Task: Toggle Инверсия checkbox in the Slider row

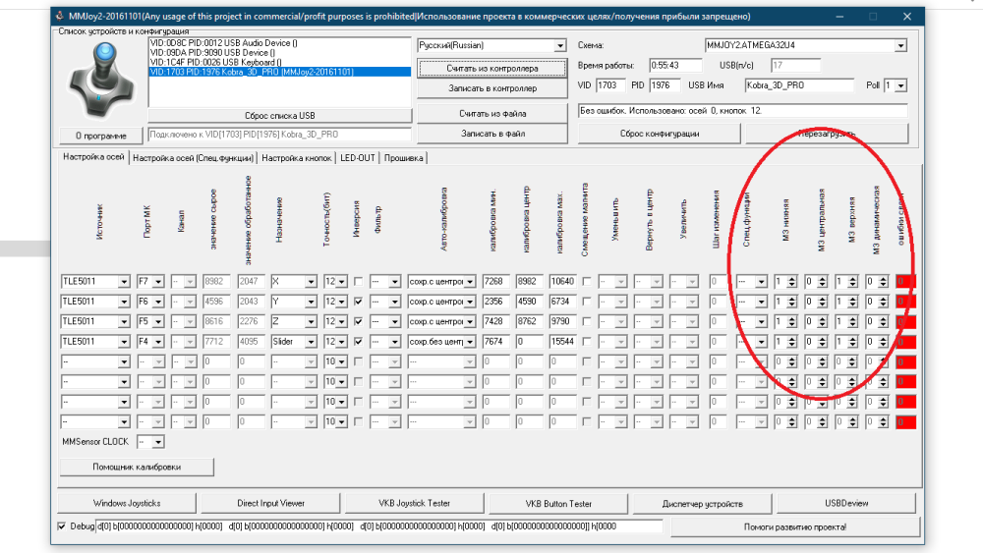Action: (358, 342)
